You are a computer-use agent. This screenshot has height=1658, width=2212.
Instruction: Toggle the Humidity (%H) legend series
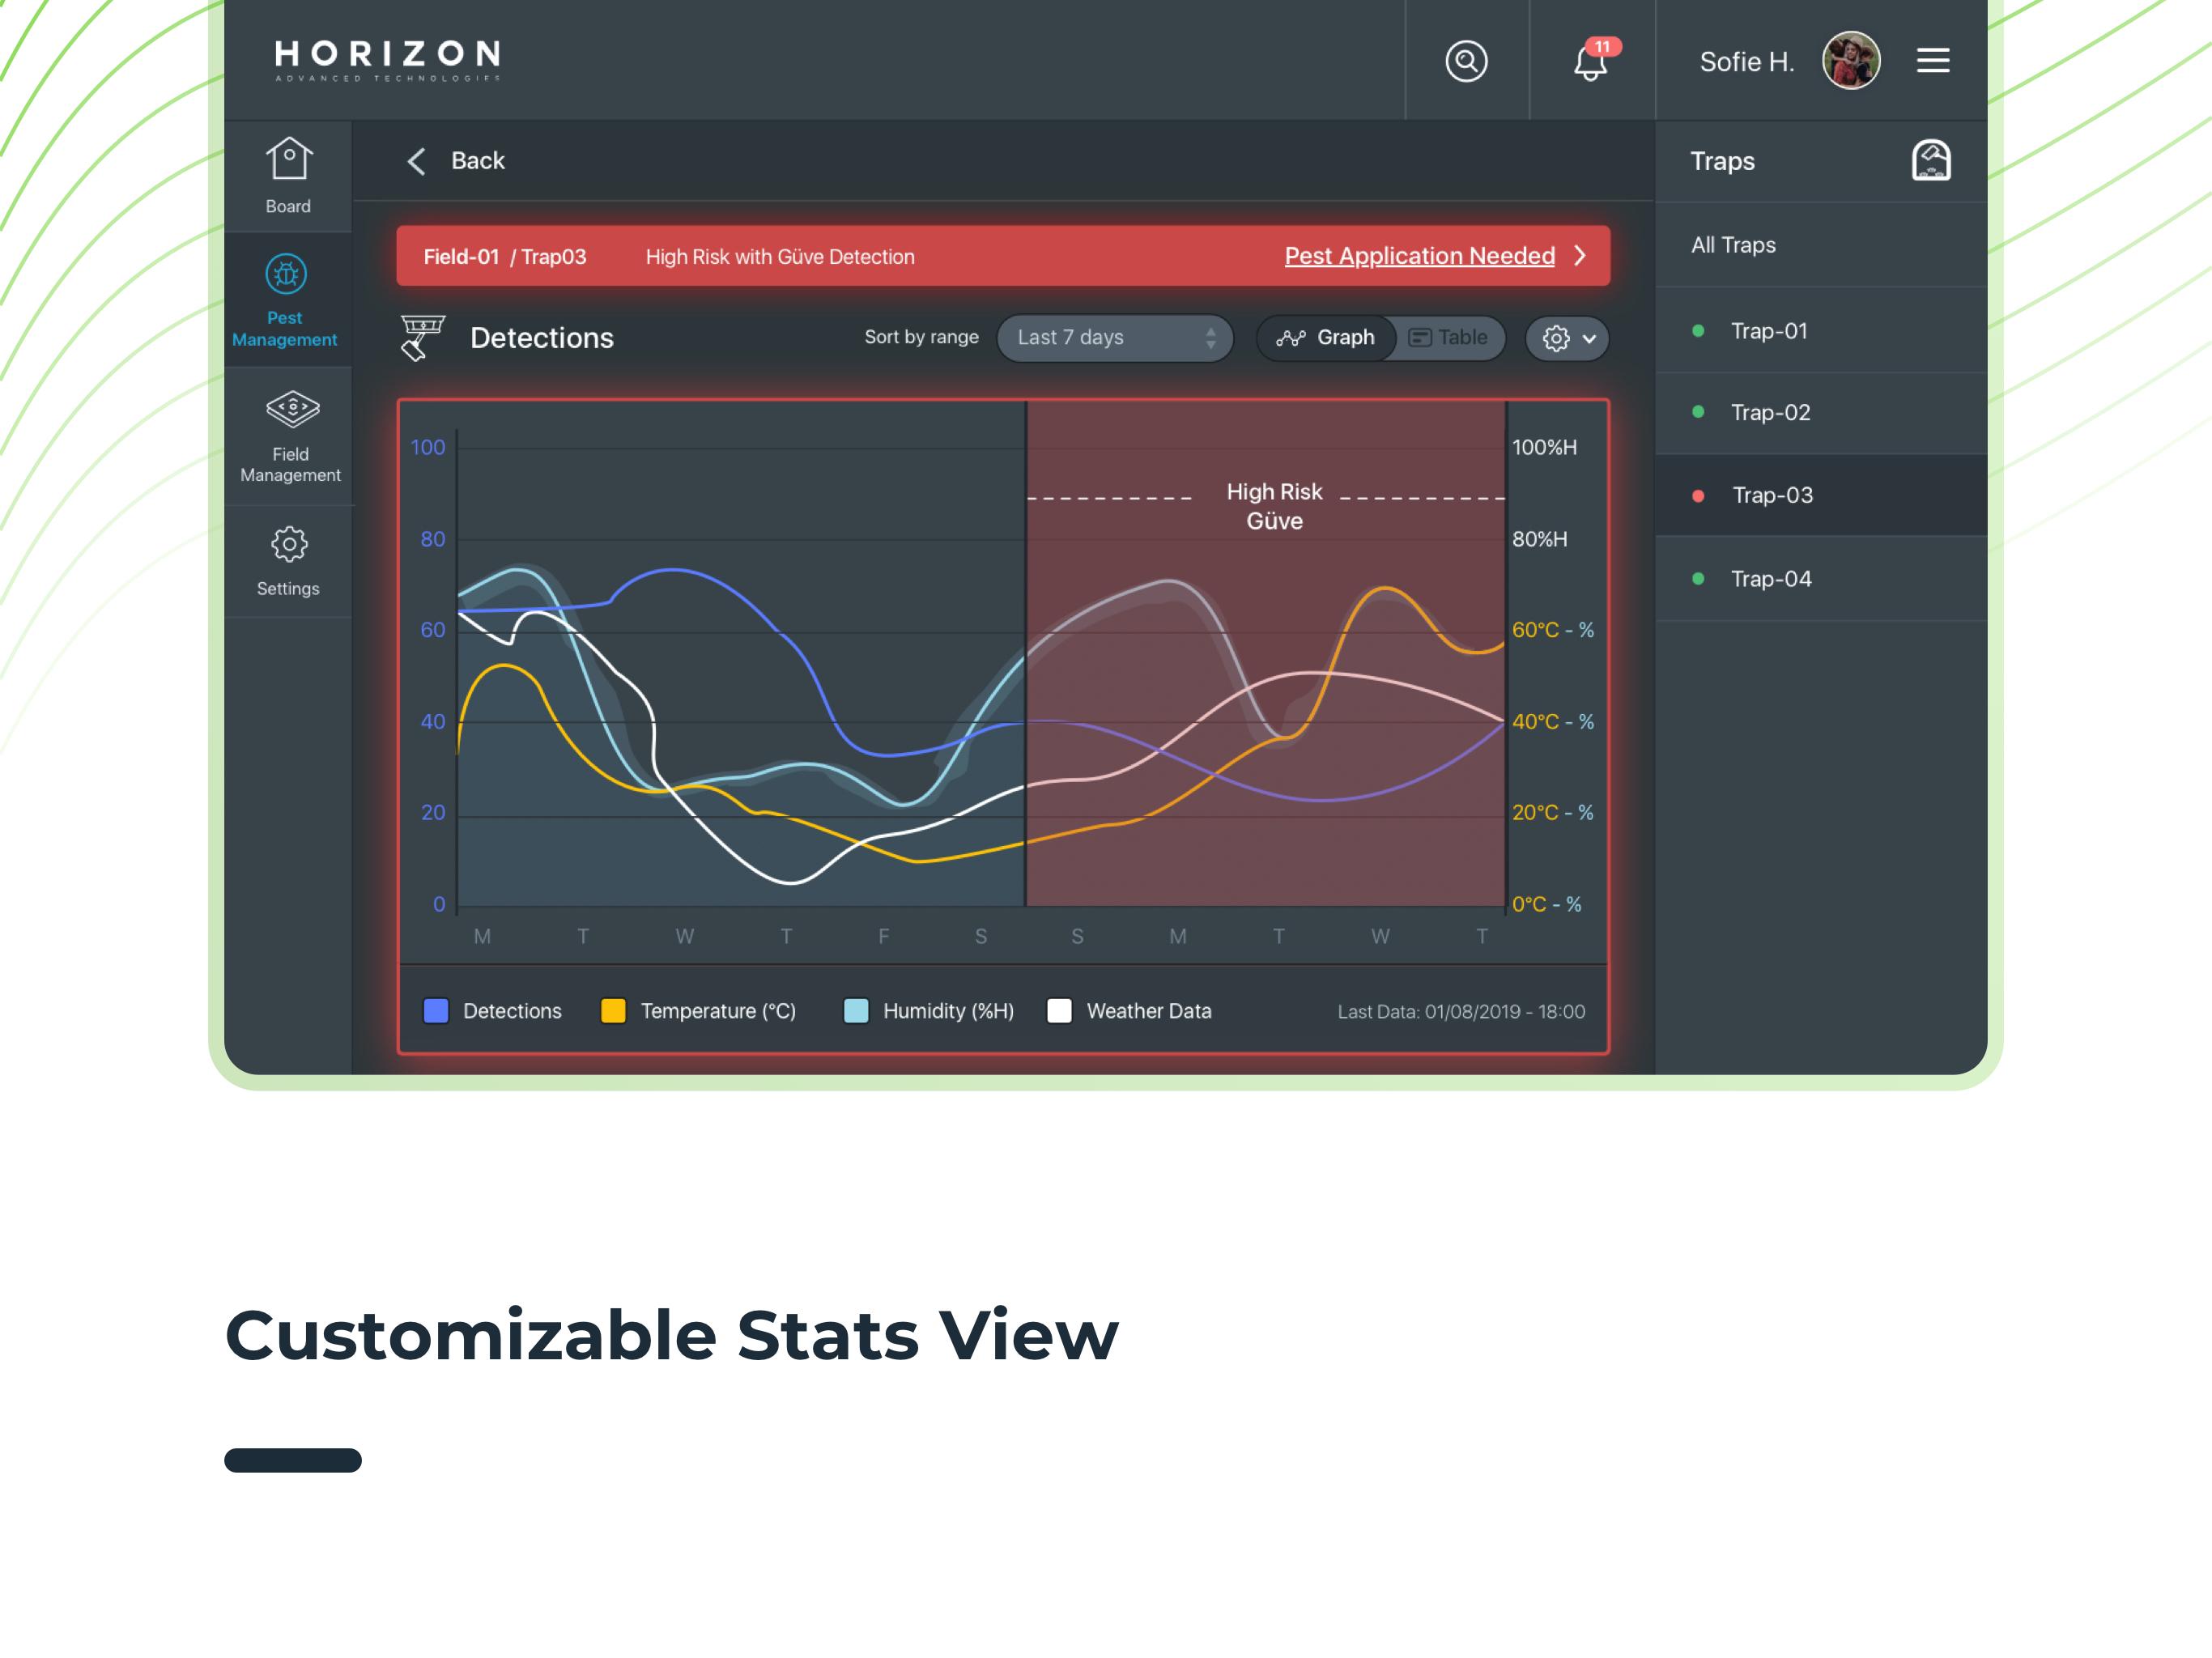click(x=929, y=1011)
